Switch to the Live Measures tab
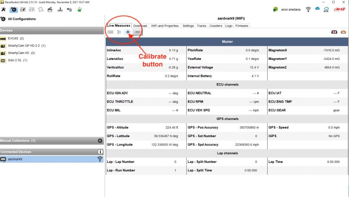Viewport: 349px width, 197px height. click(x=119, y=26)
